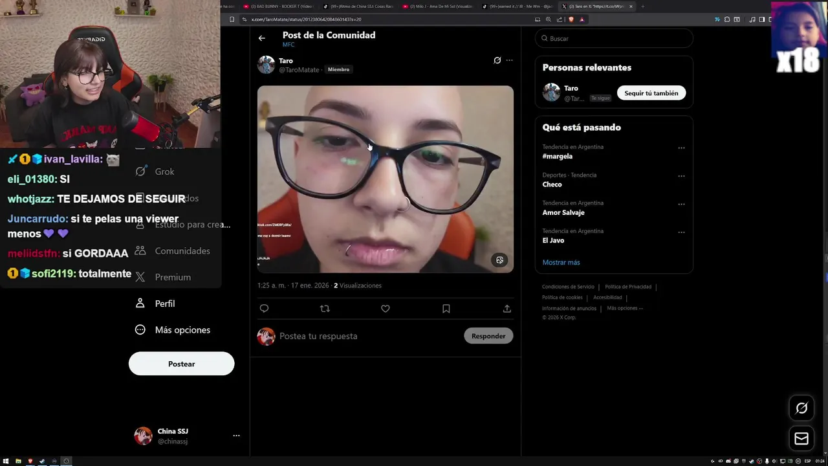The height and width of the screenshot is (466, 828).
Task: Open options for the El Javo trend
Action: 681,232
